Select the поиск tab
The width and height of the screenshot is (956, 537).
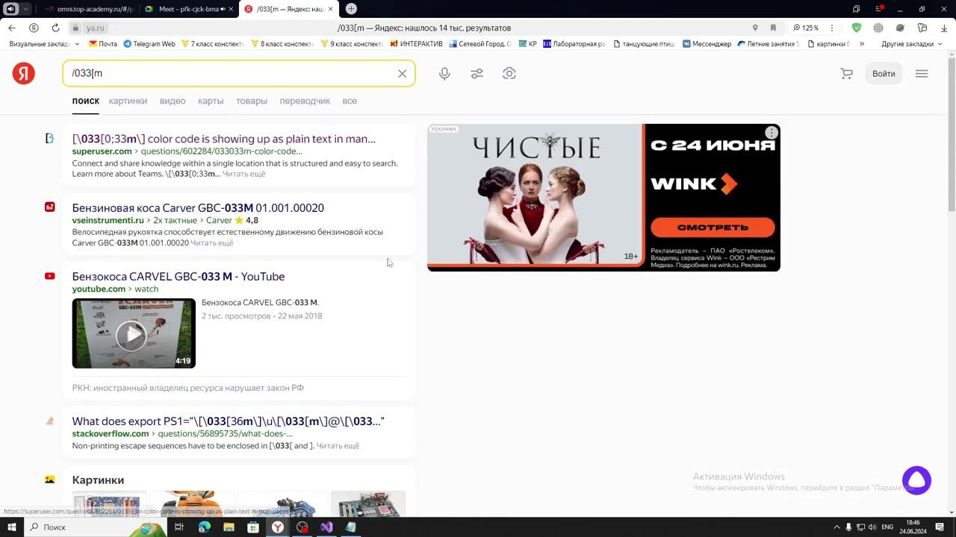[85, 101]
